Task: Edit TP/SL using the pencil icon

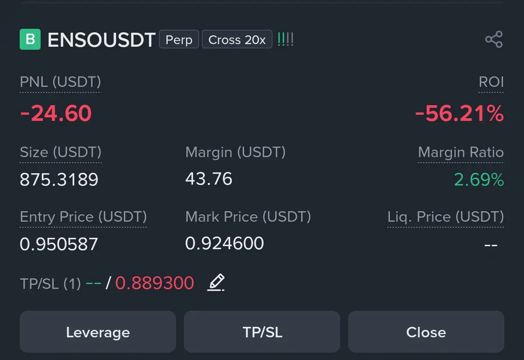Action: [x=216, y=283]
